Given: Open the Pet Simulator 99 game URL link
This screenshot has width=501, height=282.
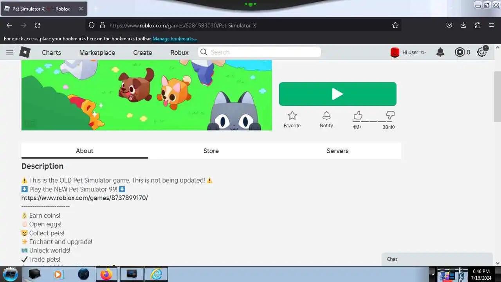Looking at the screenshot, I should point(85,198).
